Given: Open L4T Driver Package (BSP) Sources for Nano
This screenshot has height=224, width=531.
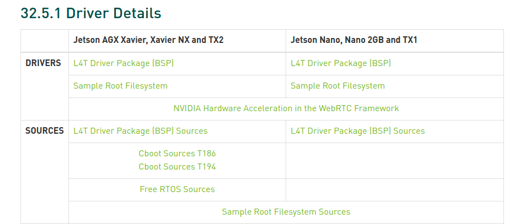Looking at the screenshot, I should click(357, 131).
